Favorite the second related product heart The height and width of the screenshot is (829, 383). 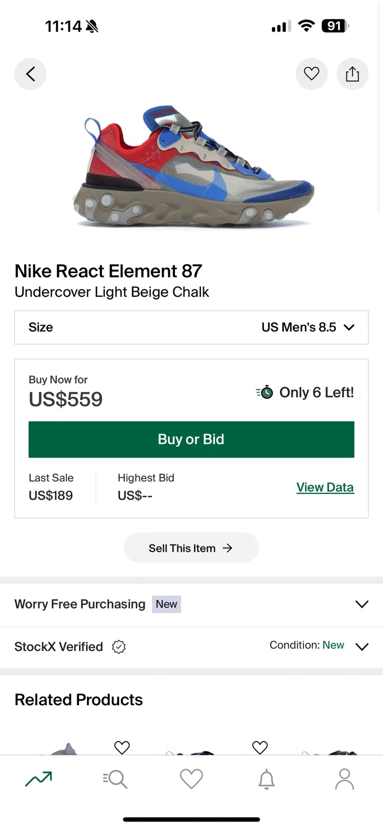point(260,747)
